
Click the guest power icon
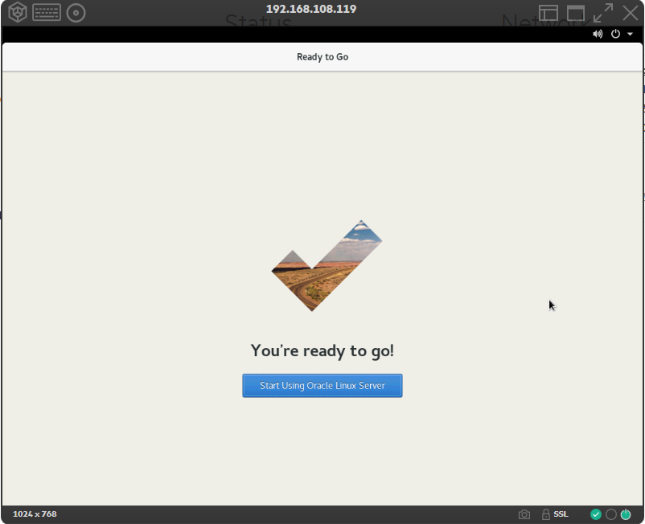615,34
